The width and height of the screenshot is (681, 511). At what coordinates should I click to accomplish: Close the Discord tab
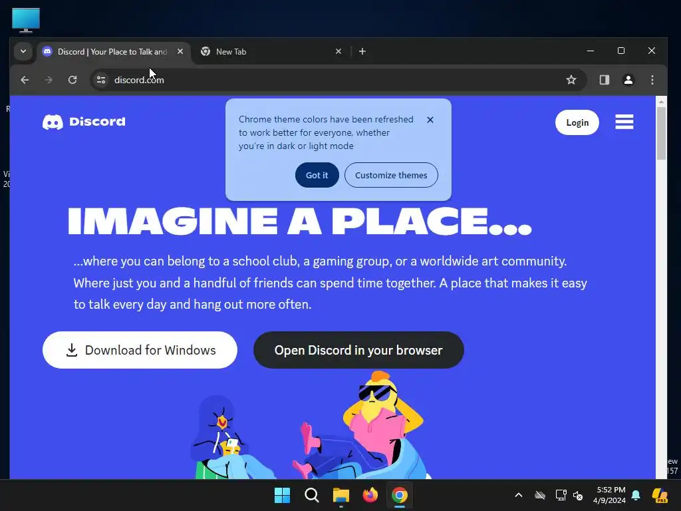point(180,51)
